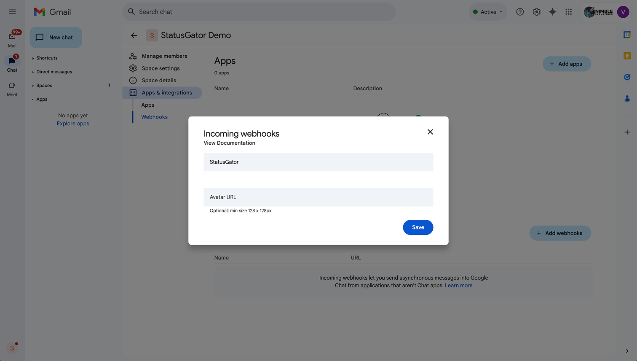Image resolution: width=637 pixels, height=361 pixels.
Task: Click the Description column header
Action: [367, 89]
